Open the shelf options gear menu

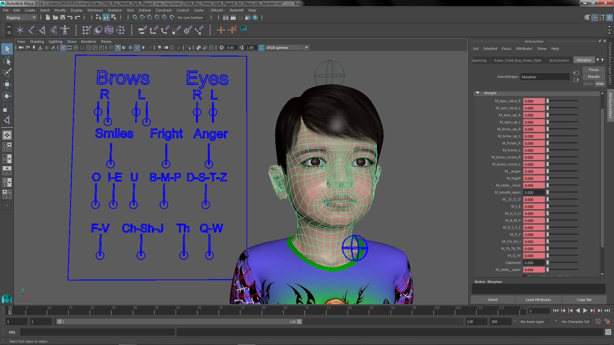(x=9, y=33)
